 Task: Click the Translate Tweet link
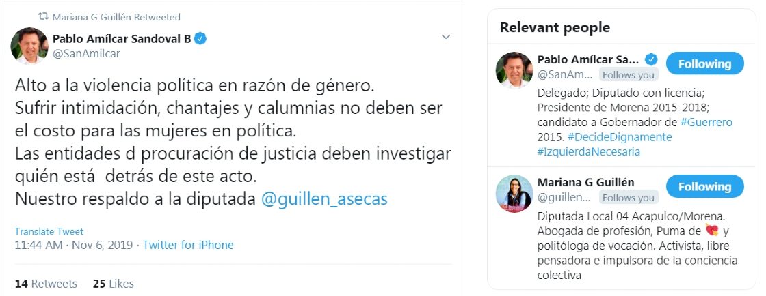pyautogui.click(x=49, y=231)
